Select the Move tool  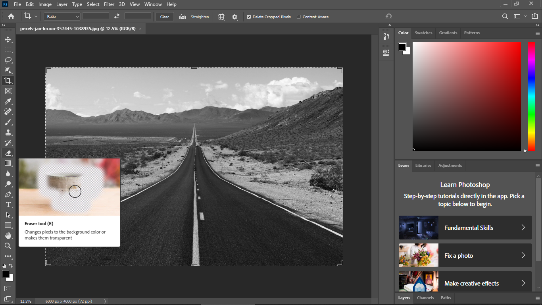coord(8,39)
